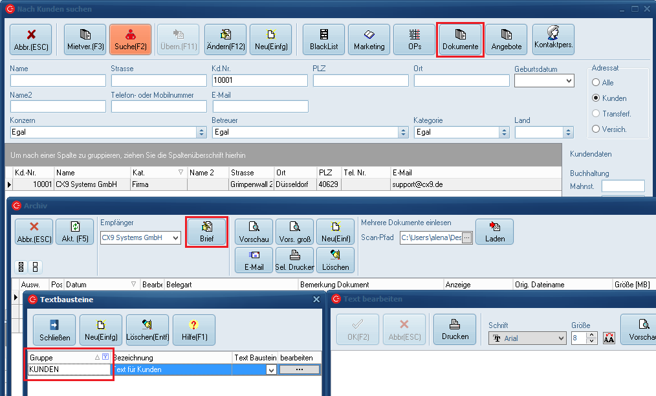This screenshot has width=656, height=396.
Task: Open Mietver.(F3) rental contracts
Action: click(x=85, y=40)
